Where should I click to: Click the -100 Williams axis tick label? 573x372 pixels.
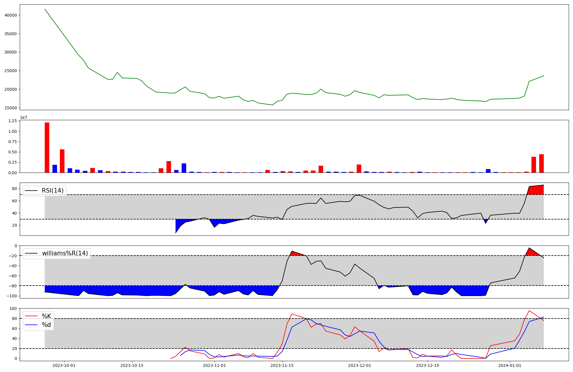point(11,296)
